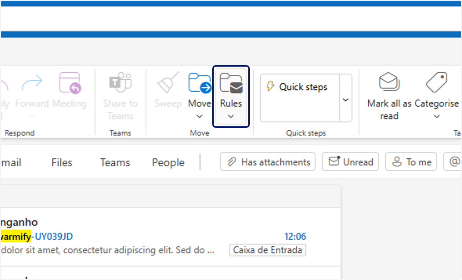462x280 pixels.
Task: Click the Meeting reply icon
Action: coord(70,83)
